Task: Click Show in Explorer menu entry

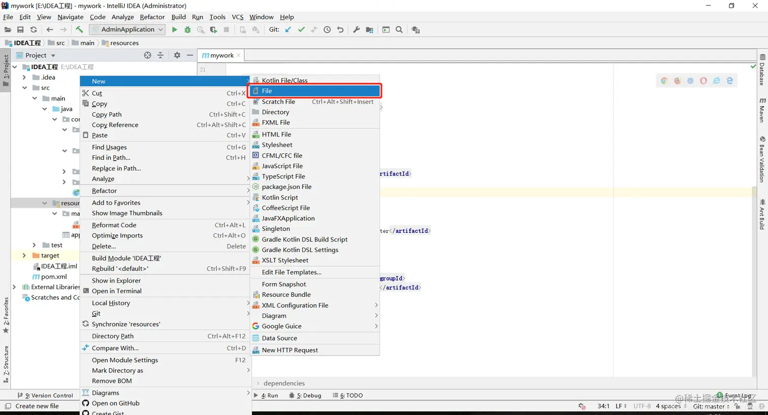Action: coord(165,281)
